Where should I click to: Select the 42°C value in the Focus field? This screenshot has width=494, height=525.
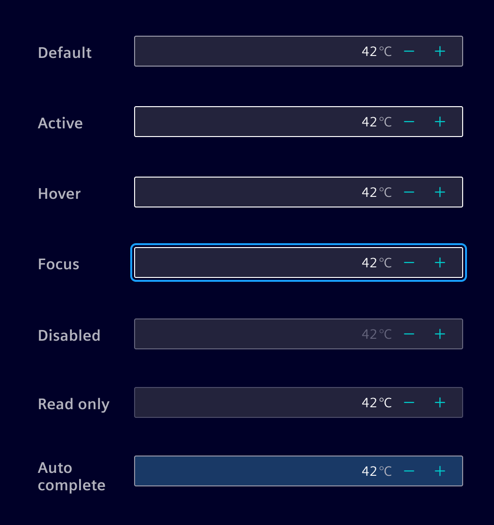[x=376, y=262]
